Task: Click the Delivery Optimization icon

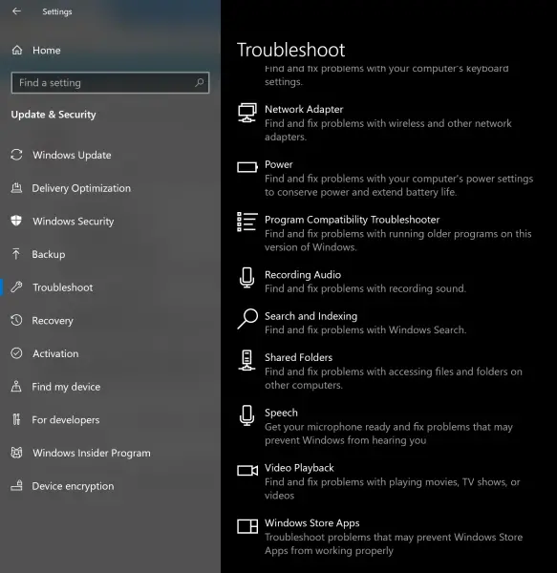Action: (16, 188)
